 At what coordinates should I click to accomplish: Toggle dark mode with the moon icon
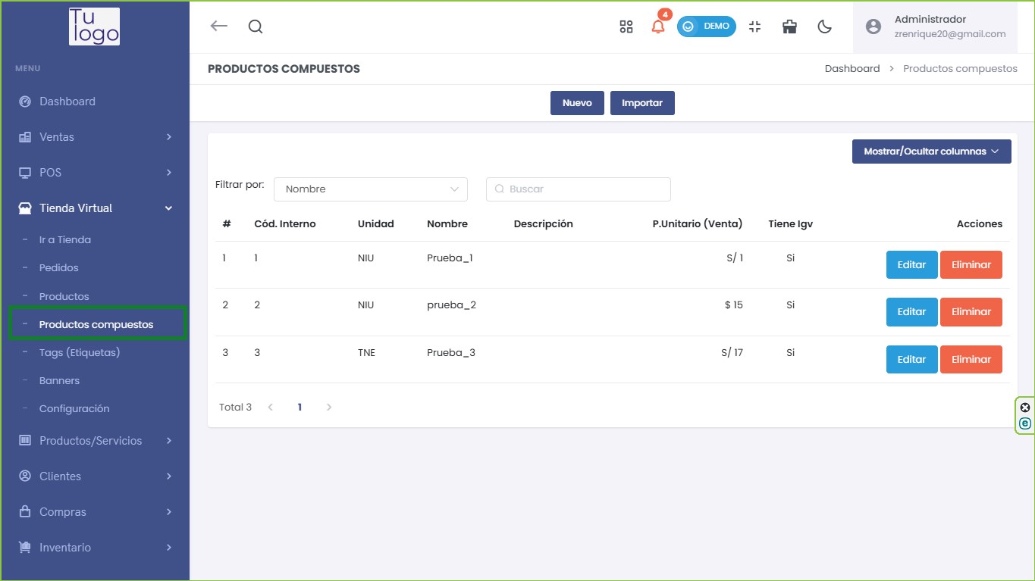click(825, 27)
